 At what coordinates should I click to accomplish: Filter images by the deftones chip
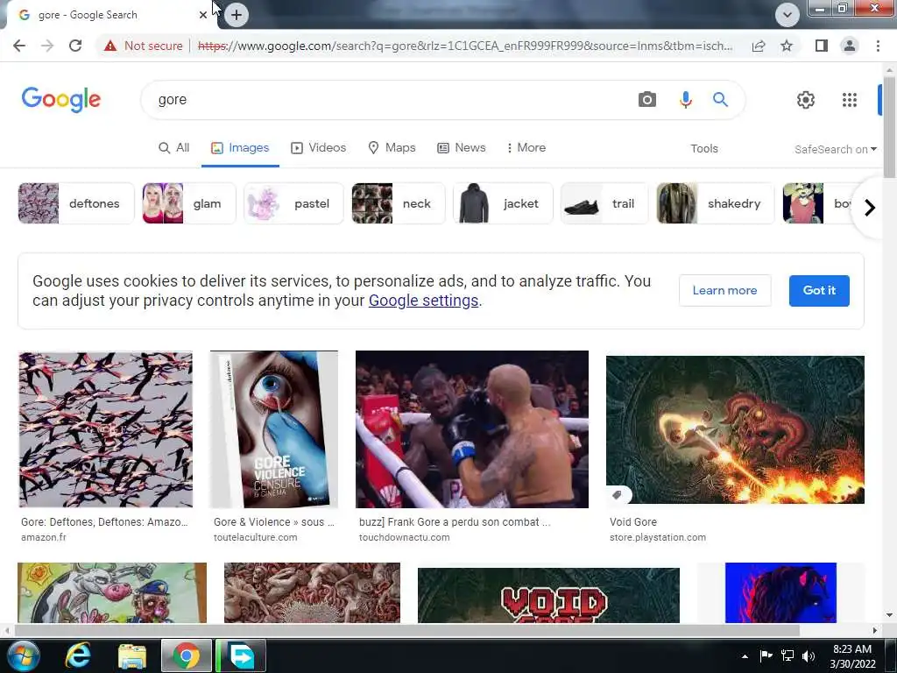(76, 203)
